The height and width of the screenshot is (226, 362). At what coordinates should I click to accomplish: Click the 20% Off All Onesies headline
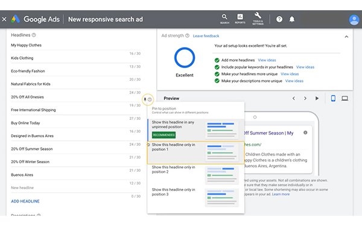coord(76,97)
